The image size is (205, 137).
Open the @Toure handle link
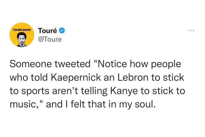(50, 39)
